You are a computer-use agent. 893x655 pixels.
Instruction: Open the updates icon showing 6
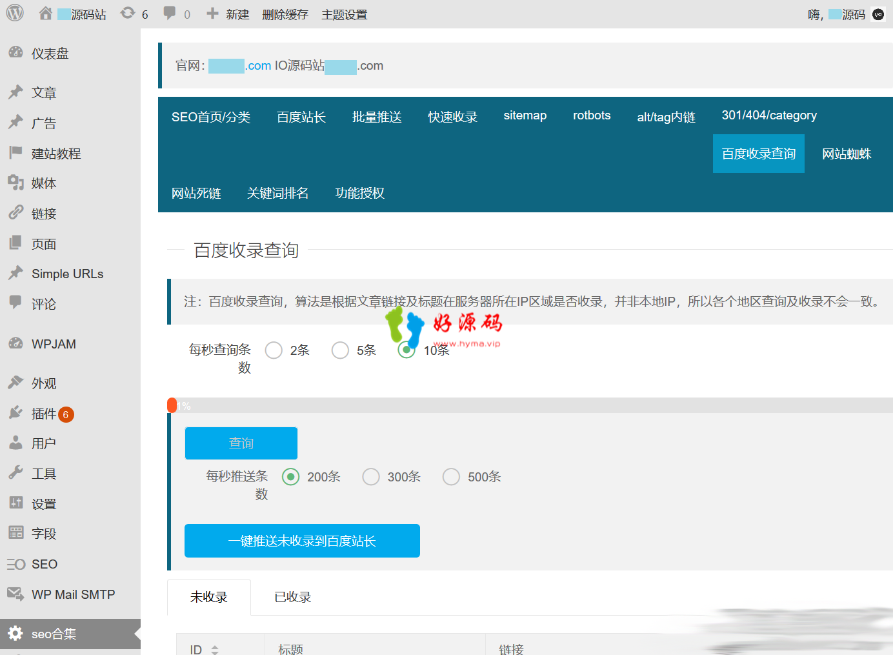[128, 13]
